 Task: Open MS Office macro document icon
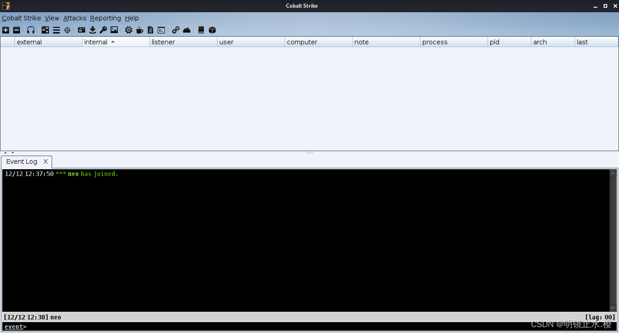click(150, 30)
